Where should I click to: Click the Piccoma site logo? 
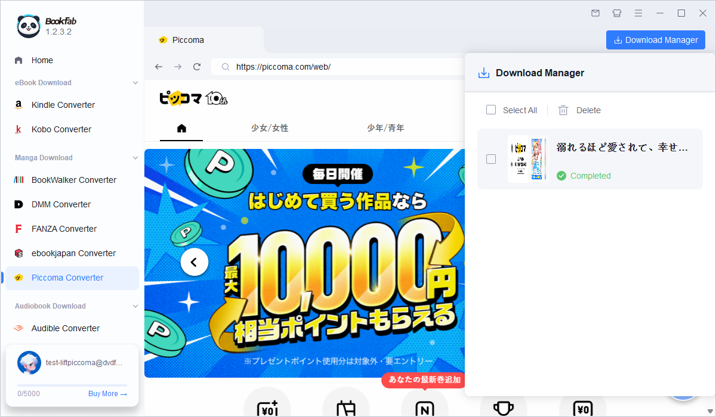193,98
